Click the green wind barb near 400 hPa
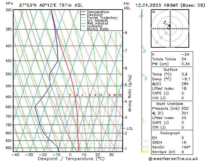Viewport: 208px width, 161px height. [x=144, y=49]
